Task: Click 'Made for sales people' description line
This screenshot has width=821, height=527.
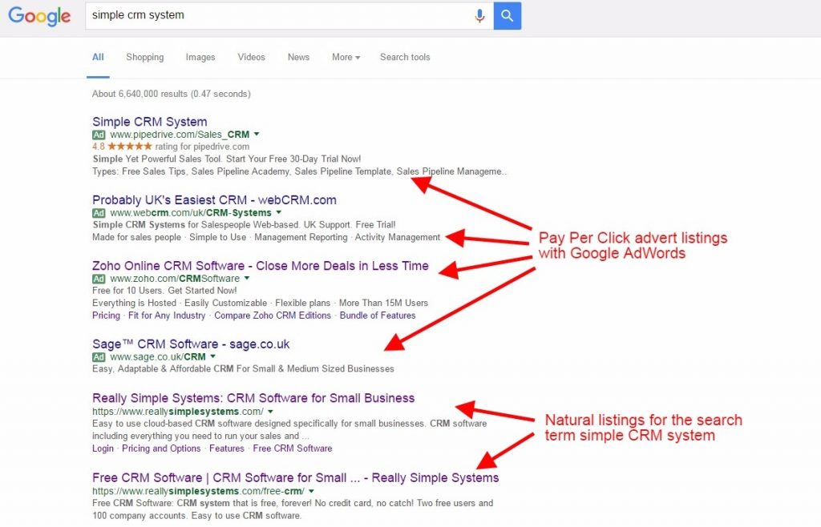Action: [x=266, y=237]
